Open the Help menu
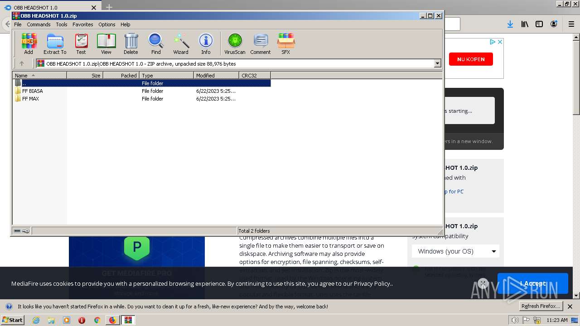The width and height of the screenshot is (580, 326). click(126, 24)
